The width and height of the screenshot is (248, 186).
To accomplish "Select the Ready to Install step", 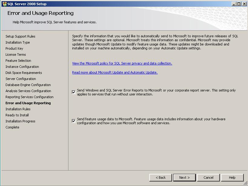I will pyautogui.click(x=17, y=115).
